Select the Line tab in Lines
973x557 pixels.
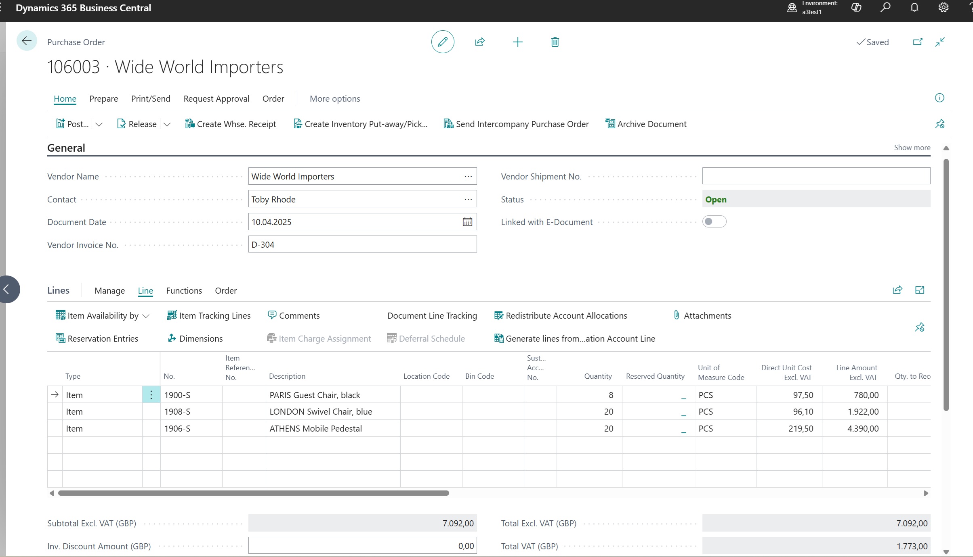[145, 290]
